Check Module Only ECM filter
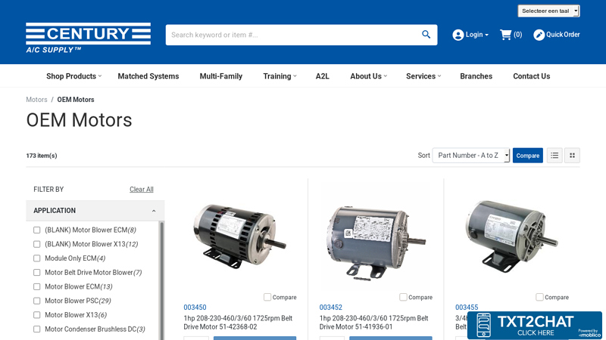This screenshot has height=340, width=606. (x=36, y=258)
